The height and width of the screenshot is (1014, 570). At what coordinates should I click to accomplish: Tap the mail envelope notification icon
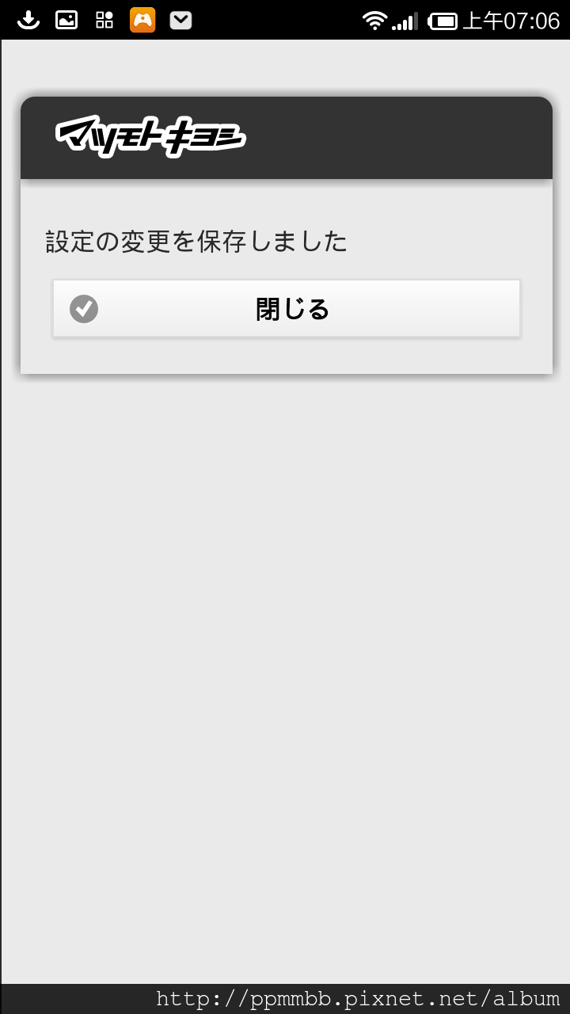click(181, 20)
